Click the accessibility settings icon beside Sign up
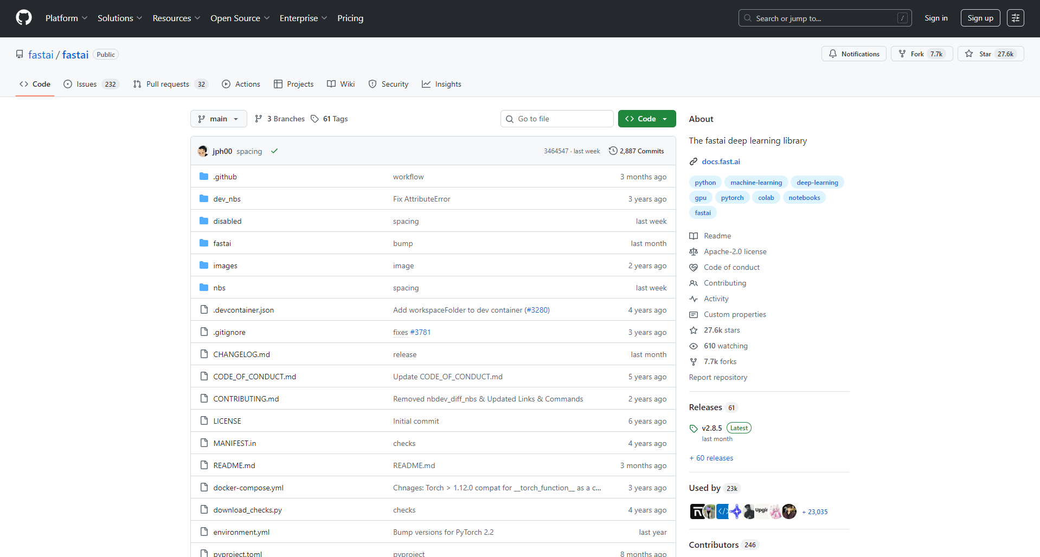1040x557 pixels. [x=1015, y=18]
